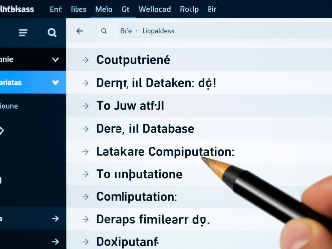The height and width of the screenshot is (249, 332).
Task: Select the Doxiputanf item at the bottom
Action: click(127, 242)
